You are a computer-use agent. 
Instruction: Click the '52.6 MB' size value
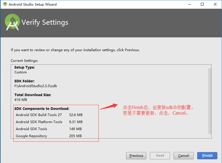(x=76, y=115)
